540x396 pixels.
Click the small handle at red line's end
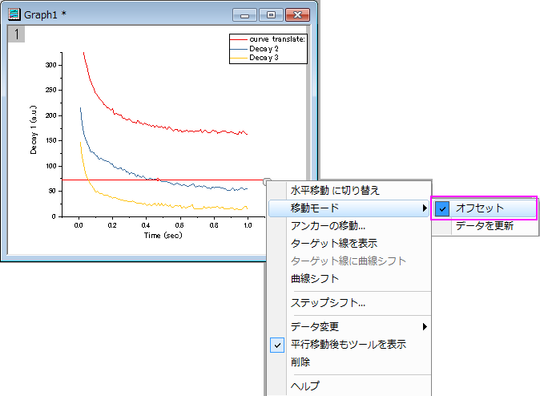click(x=267, y=181)
